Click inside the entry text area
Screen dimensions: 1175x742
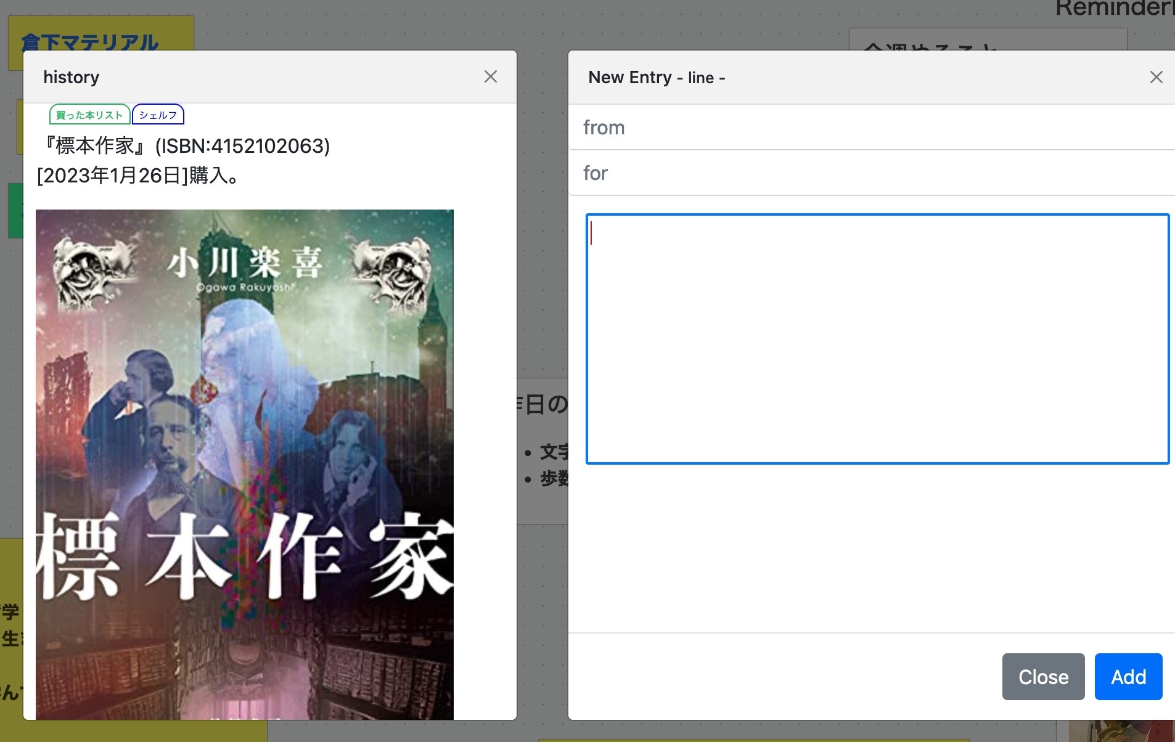tap(877, 338)
